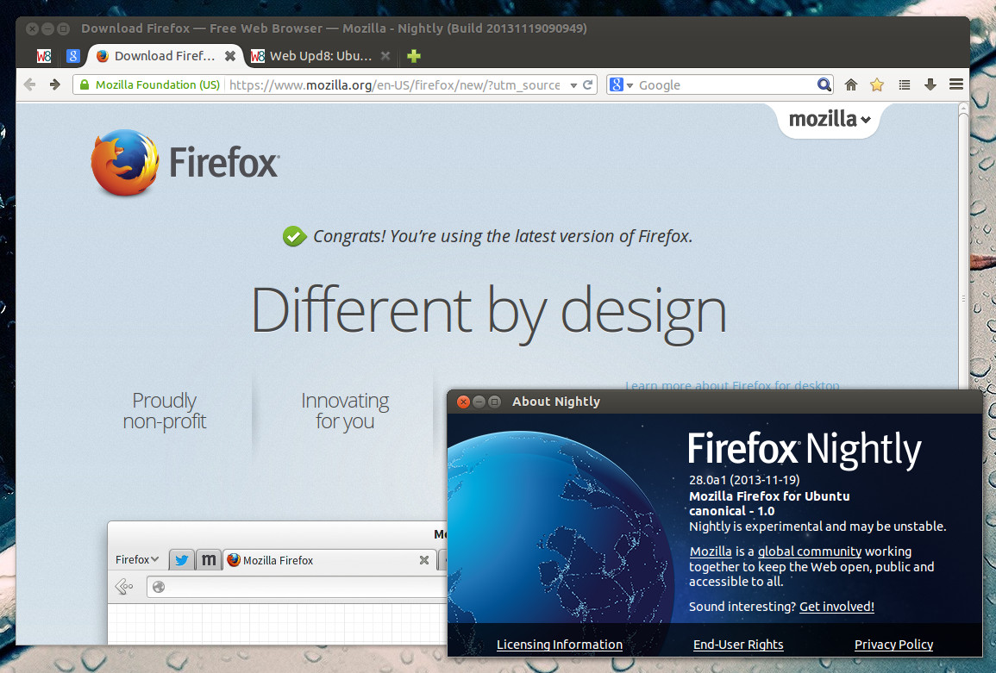Open Firefox menu dropdown in page illustration

click(x=137, y=559)
